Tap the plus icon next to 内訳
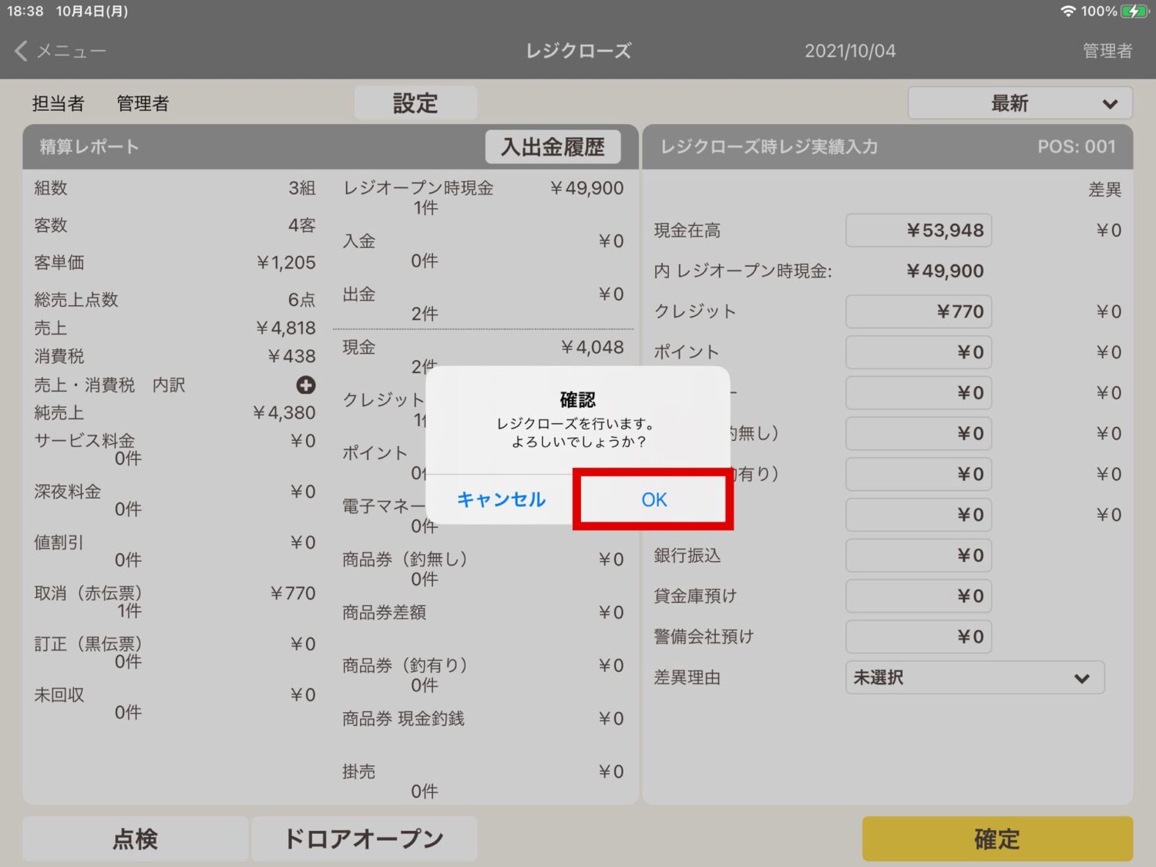Screen dimensions: 1156x867 [x=306, y=385]
